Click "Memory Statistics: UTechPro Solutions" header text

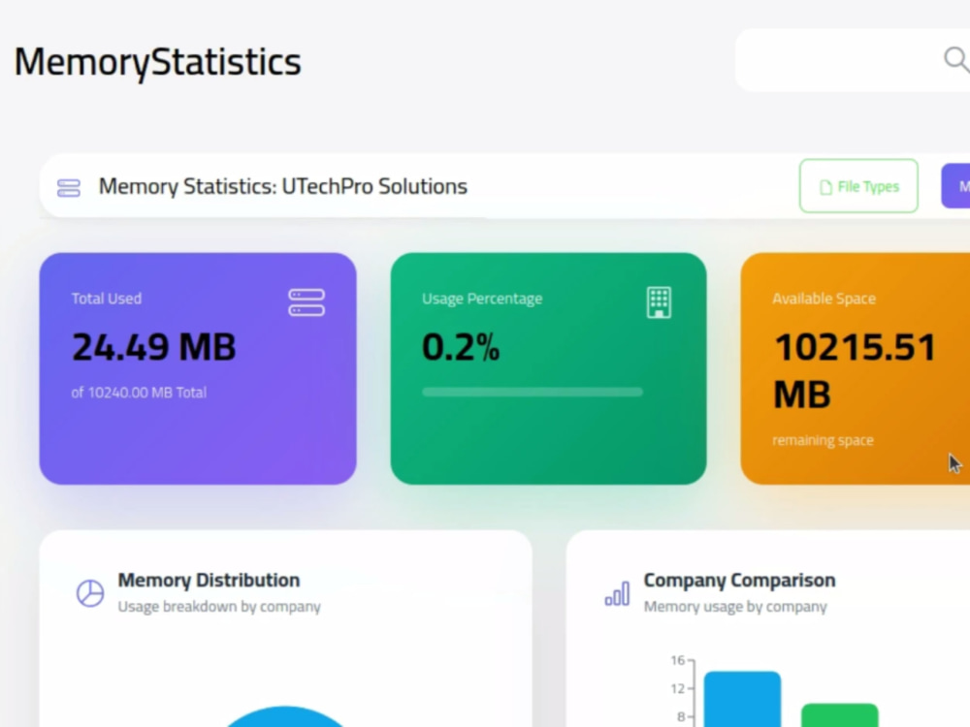283,187
